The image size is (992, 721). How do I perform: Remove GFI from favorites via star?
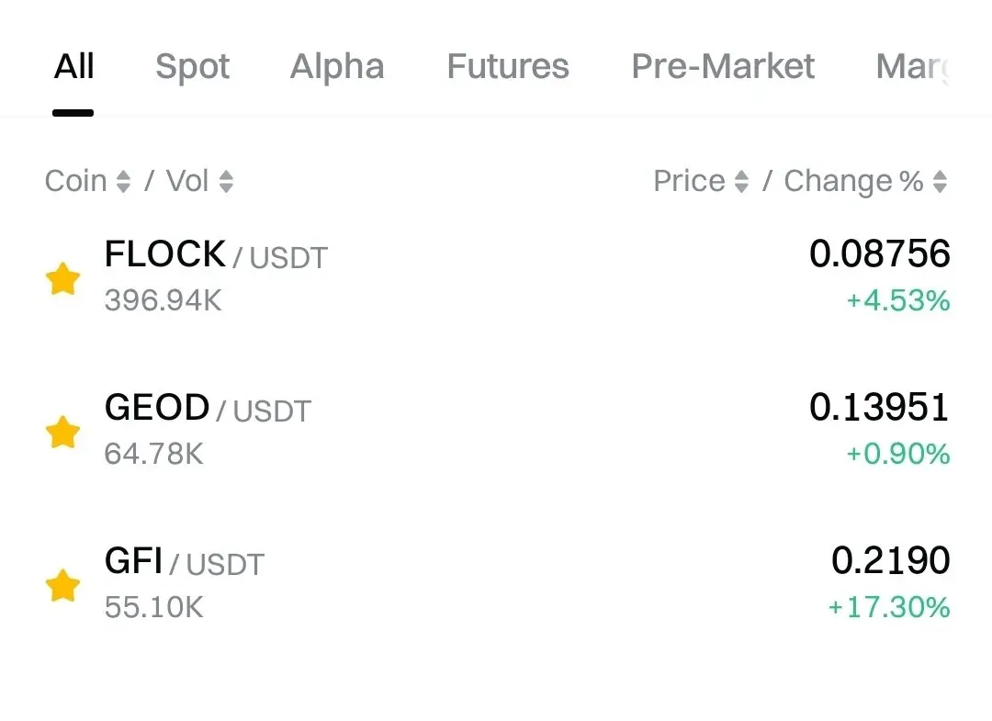point(62,585)
